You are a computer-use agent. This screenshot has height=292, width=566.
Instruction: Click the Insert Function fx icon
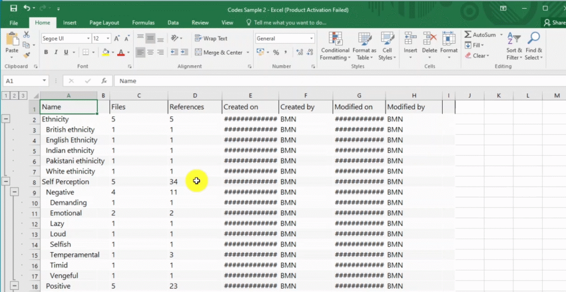point(103,81)
